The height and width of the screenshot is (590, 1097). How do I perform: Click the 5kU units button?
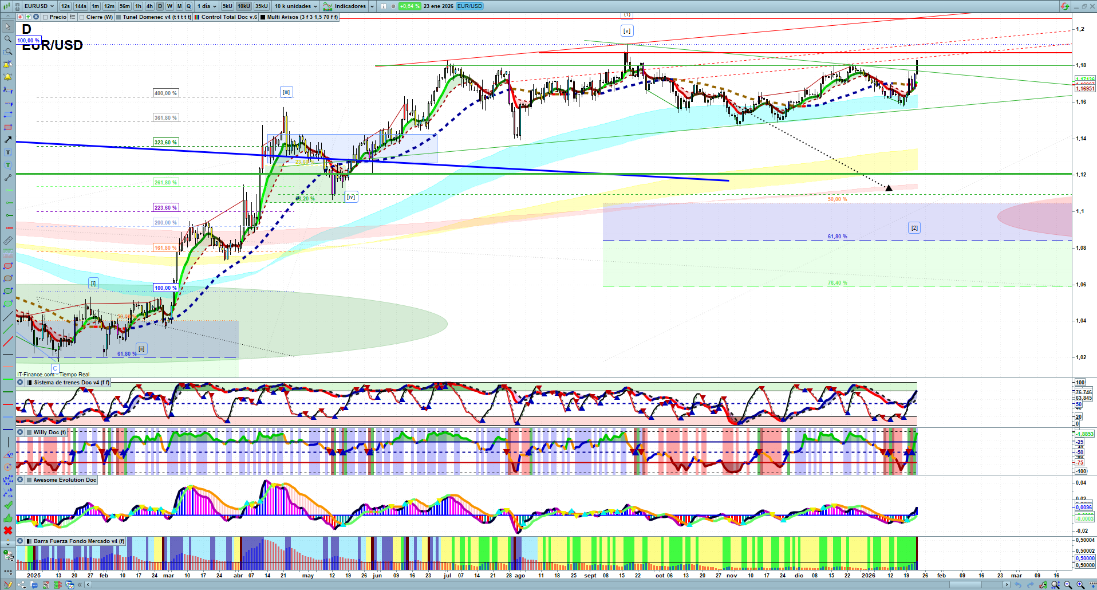(x=227, y=6)
